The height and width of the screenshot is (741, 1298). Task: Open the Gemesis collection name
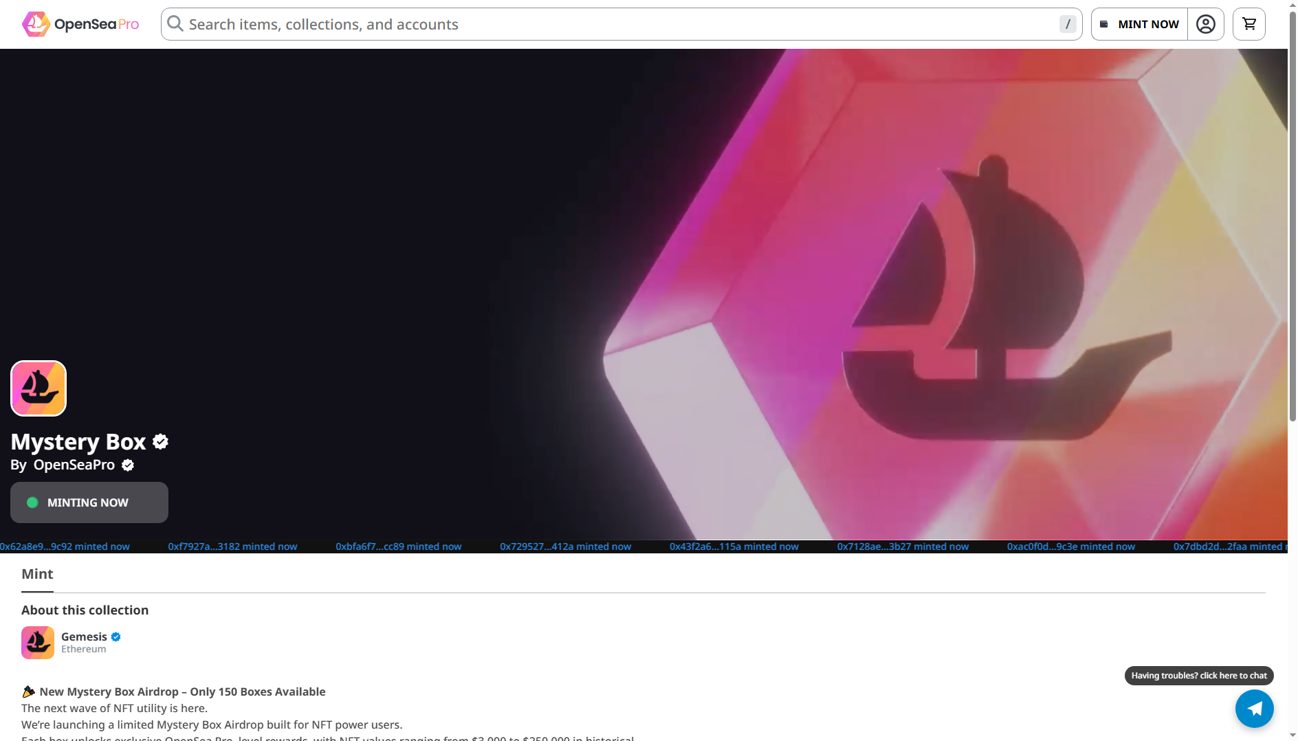click(x=84, y=637)
